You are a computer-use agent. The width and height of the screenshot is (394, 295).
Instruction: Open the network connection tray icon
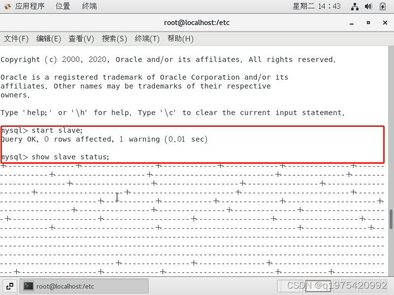[x=355, y=6]
